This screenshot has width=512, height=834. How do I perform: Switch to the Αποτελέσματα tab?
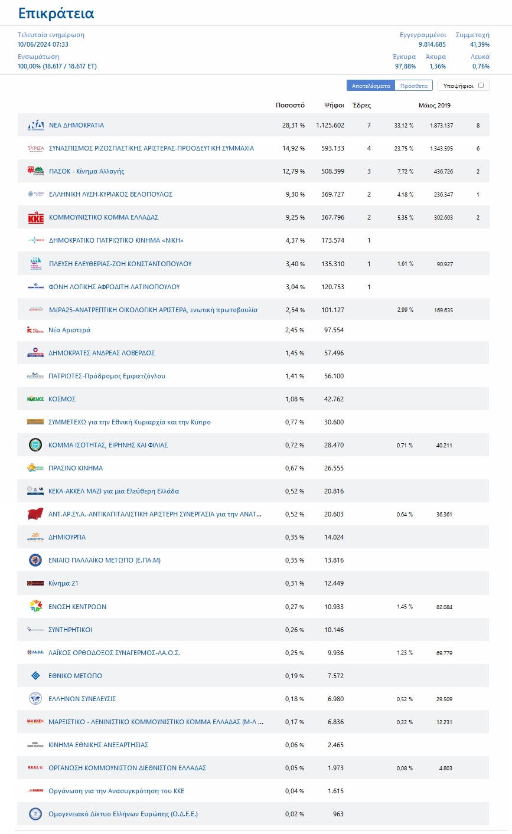point(371,86)
